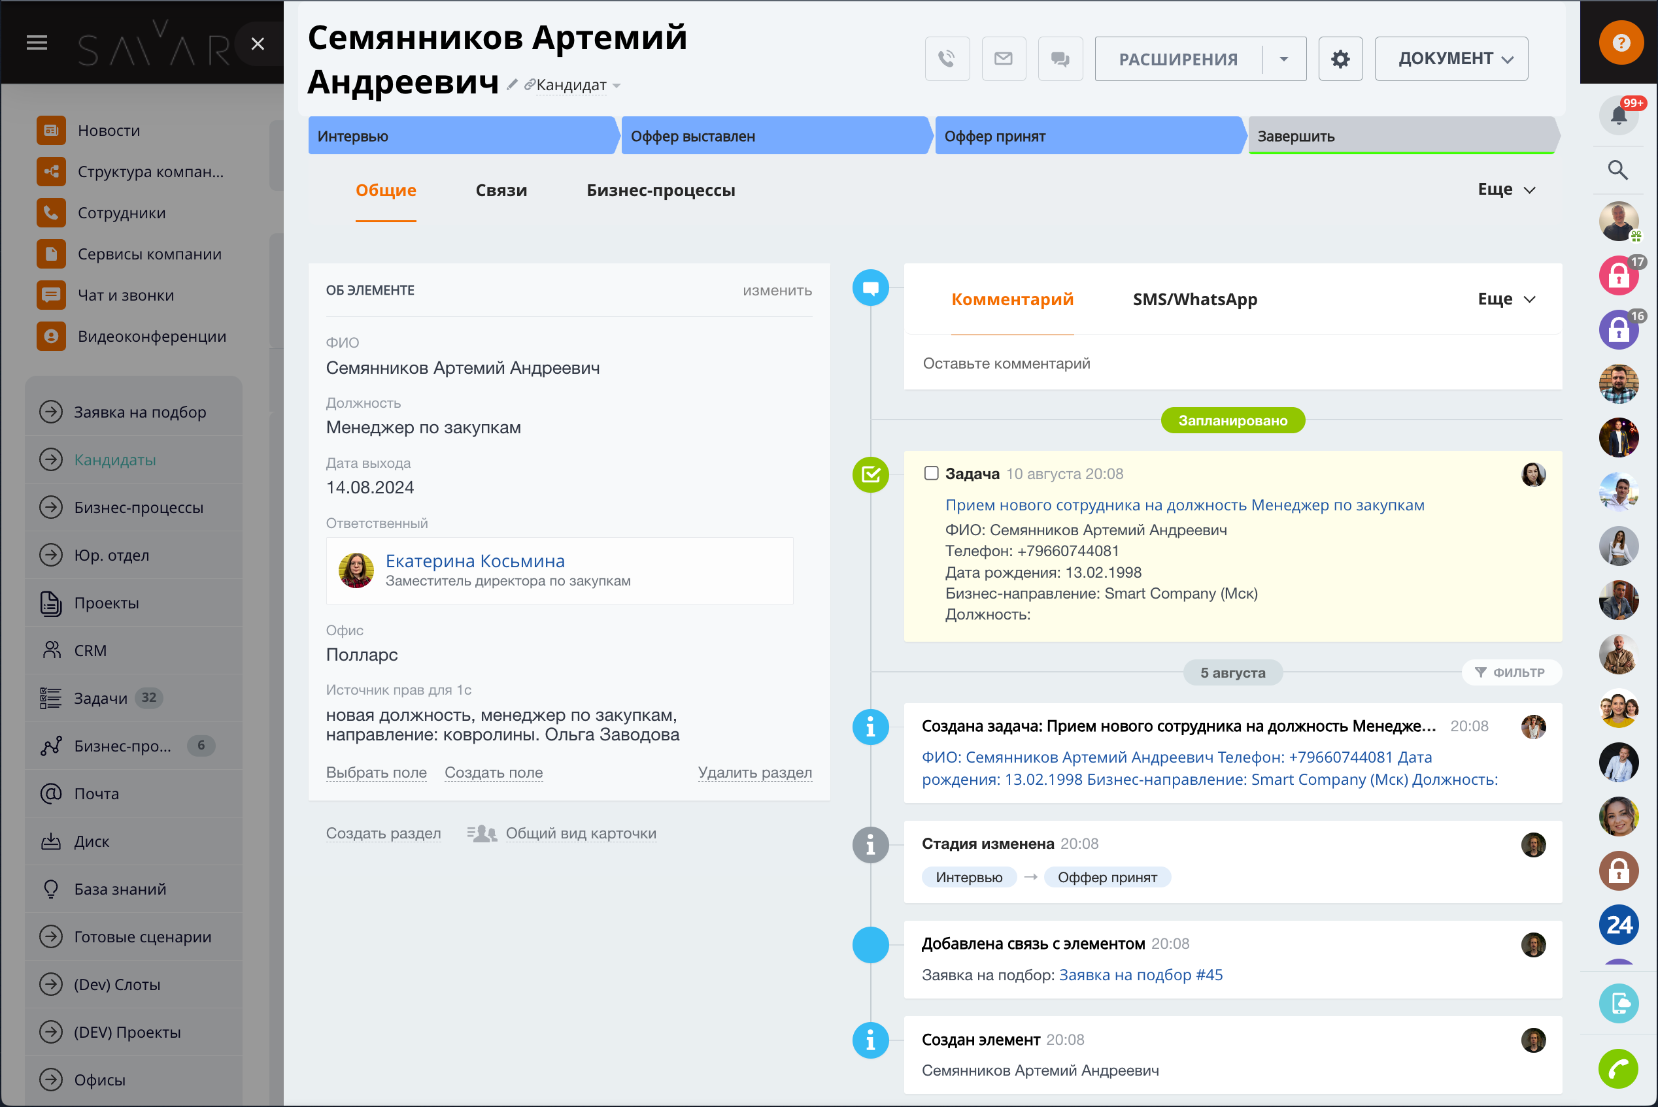Open the ФИЛЬТР timeline filter
This screenshot has width=1658, height=1107.
tap(1511, 672)
